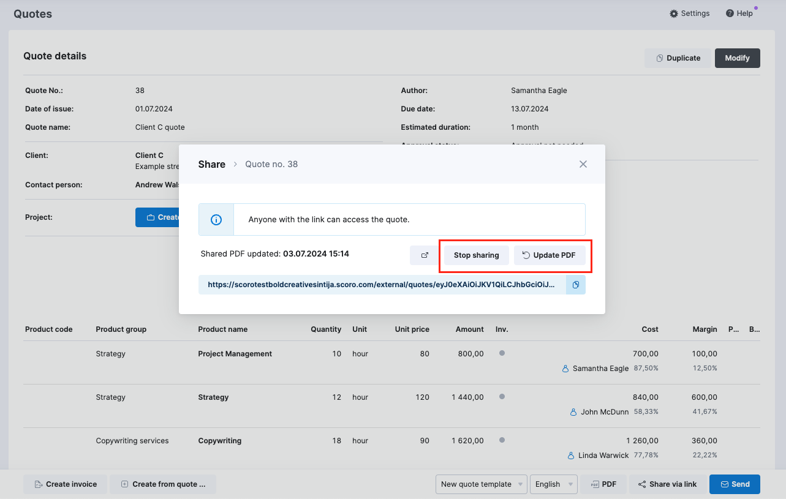This screenshot has height=499, width=786.
Task: Click Shared PDF updated timestamp
Action: point(316,253)
